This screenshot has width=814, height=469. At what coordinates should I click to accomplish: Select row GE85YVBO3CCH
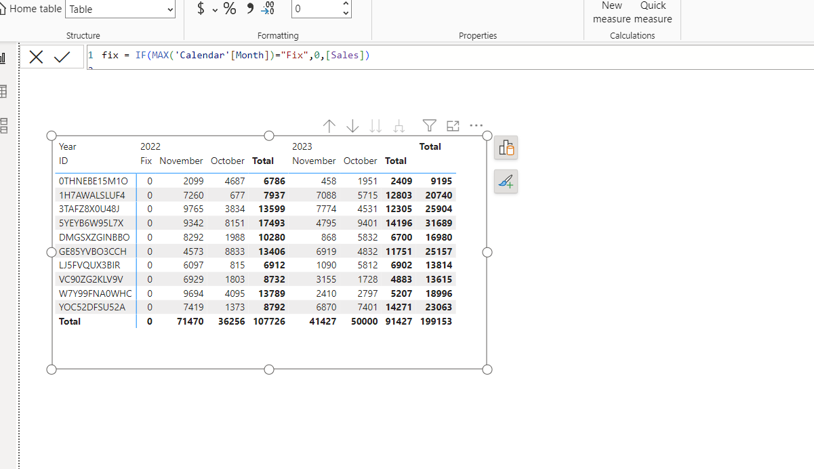94,251
